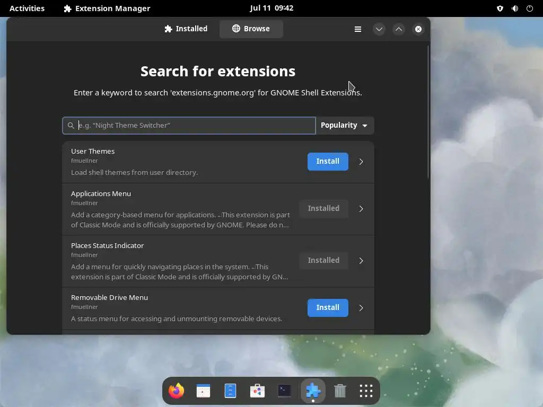Viewport: 543px width, 407px height.
Task: Switch to the Browse tab
Action: [251, 29]
